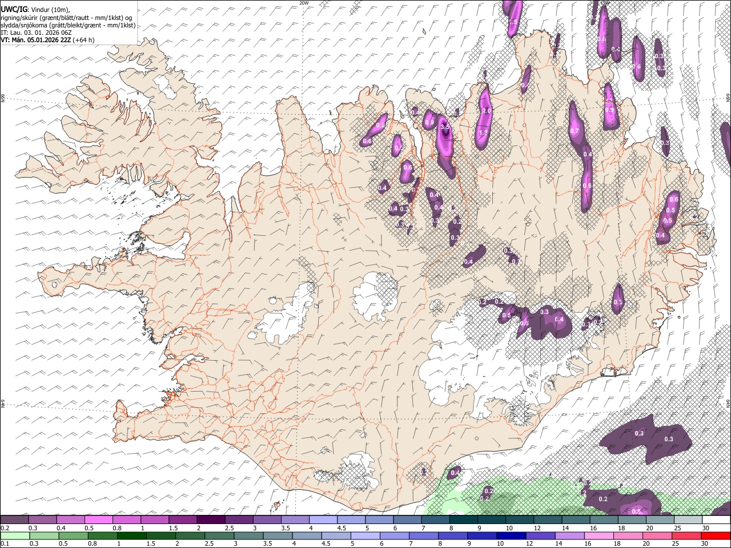This screenshot has width=731, height=548.
Task: Click the '20W' longitude label at the map top
Action: (304, 3)
